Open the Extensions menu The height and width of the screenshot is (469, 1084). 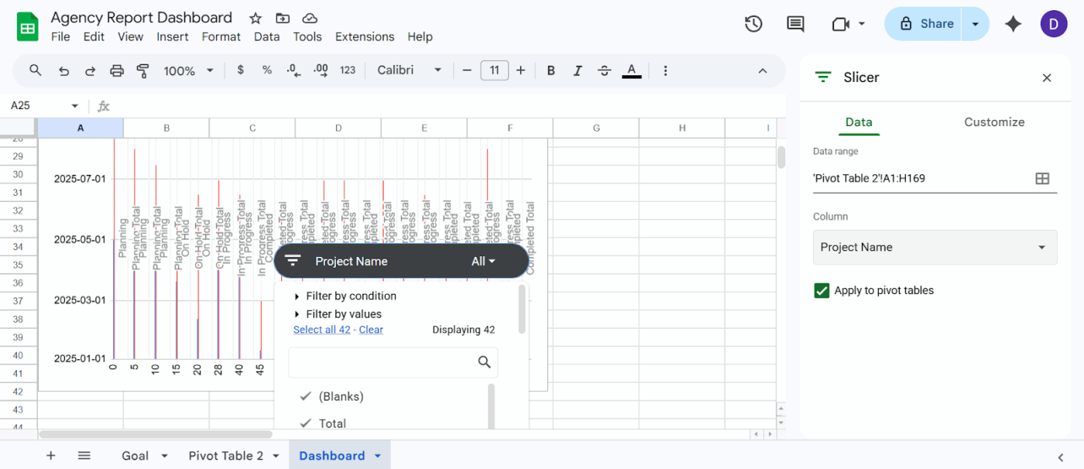pos(364,36)
